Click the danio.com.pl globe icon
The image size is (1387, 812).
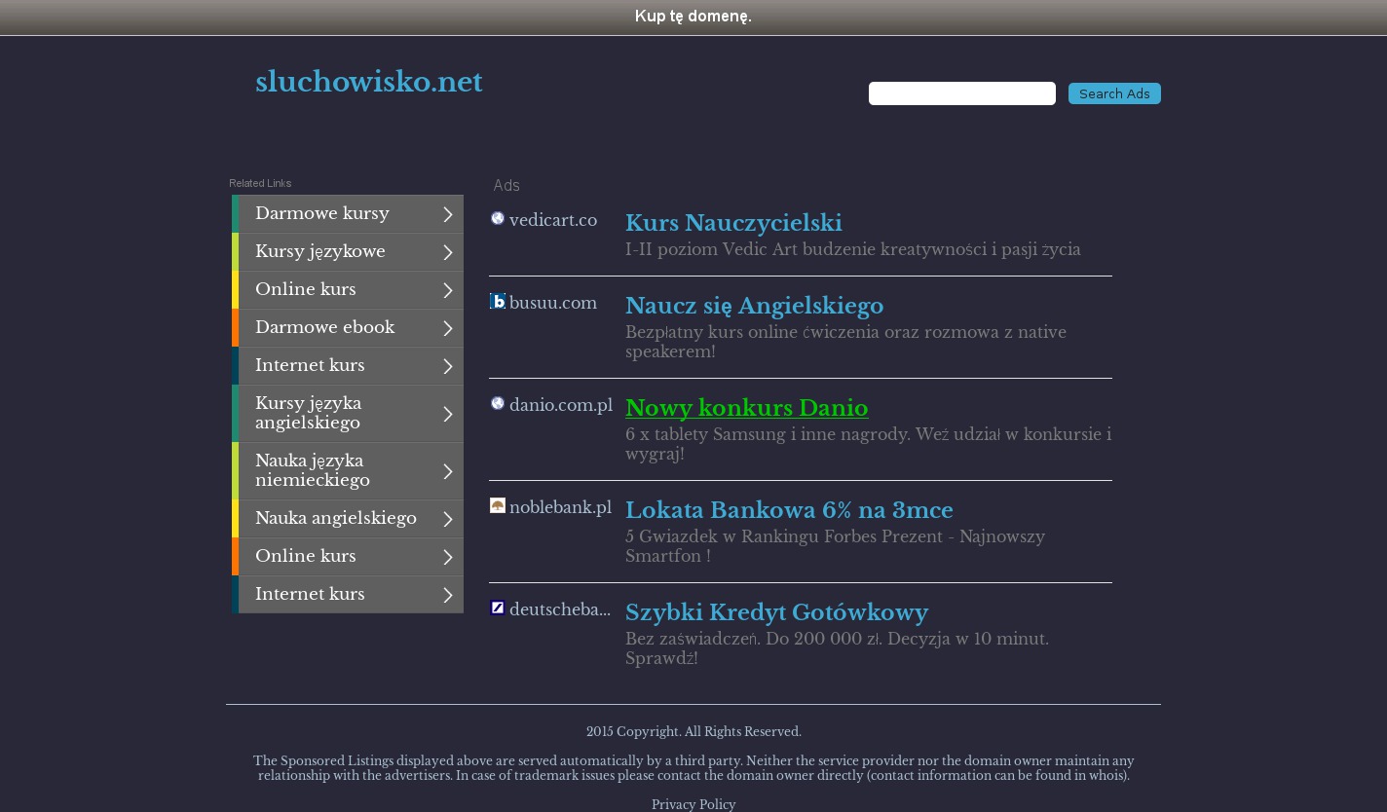[x=498, y=404]
